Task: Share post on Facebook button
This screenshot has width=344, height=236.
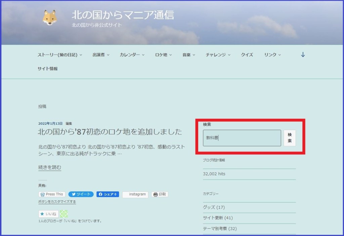Action: 107,194
